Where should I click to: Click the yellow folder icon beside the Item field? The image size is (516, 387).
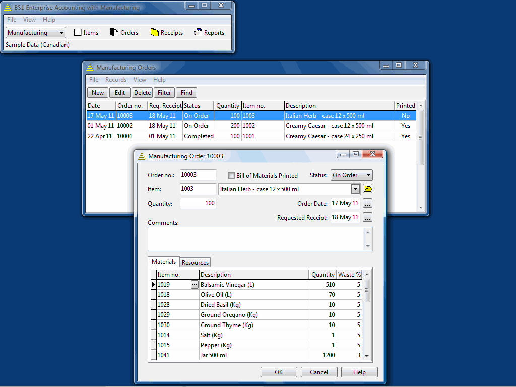click(x=367, y=189)
